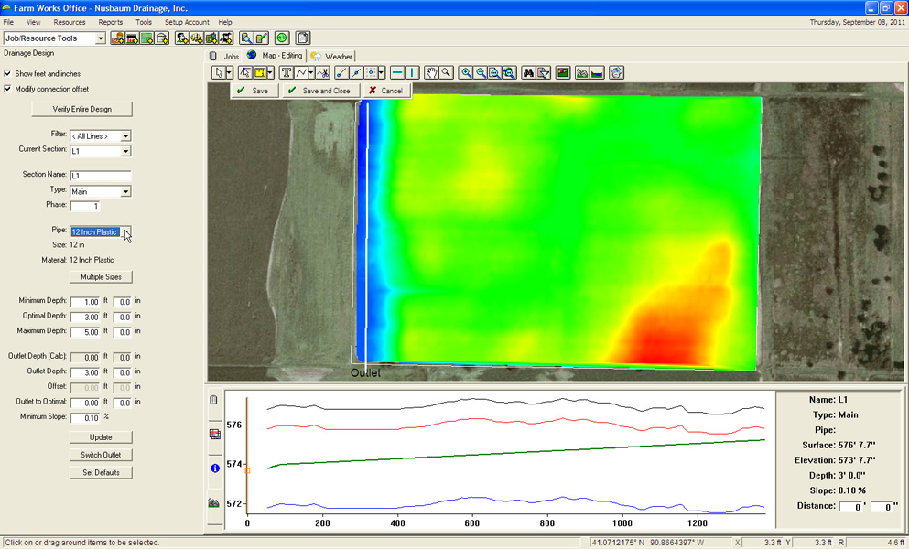Click the blue info icon beside profile
The image size is (909, 549).
pyautogui.click(x=214, y=468)
